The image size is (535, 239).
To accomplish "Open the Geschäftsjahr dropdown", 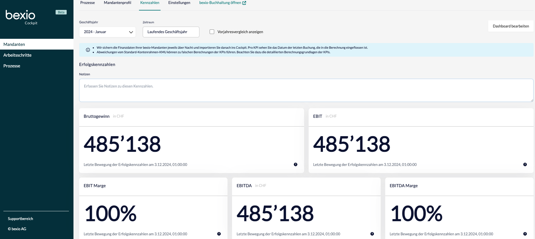I will point(107,32).
